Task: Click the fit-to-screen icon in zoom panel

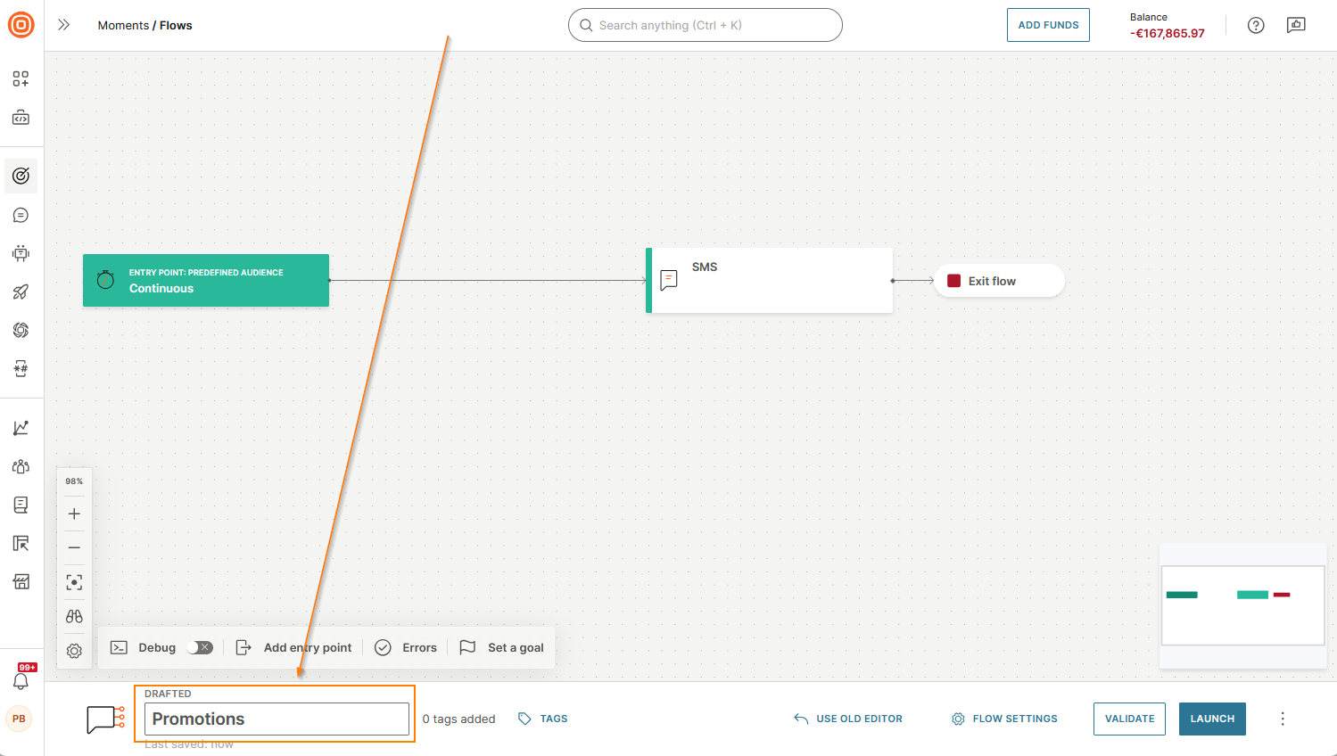Action: tap(74, 581)
